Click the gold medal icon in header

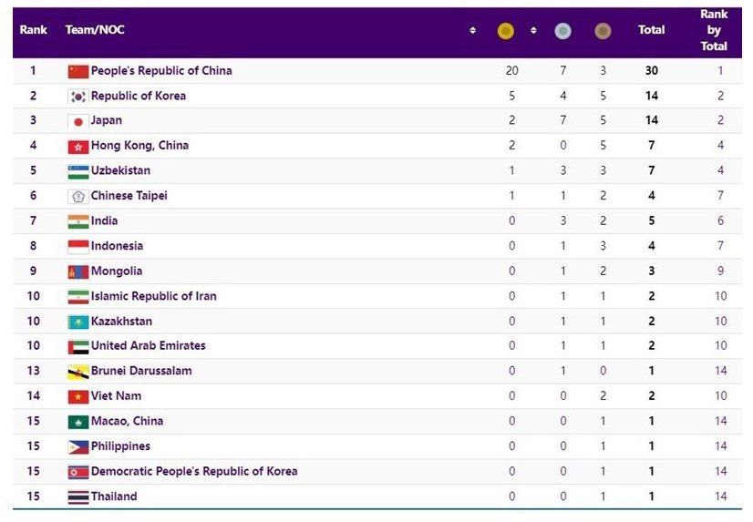click(x=506, y=31)
